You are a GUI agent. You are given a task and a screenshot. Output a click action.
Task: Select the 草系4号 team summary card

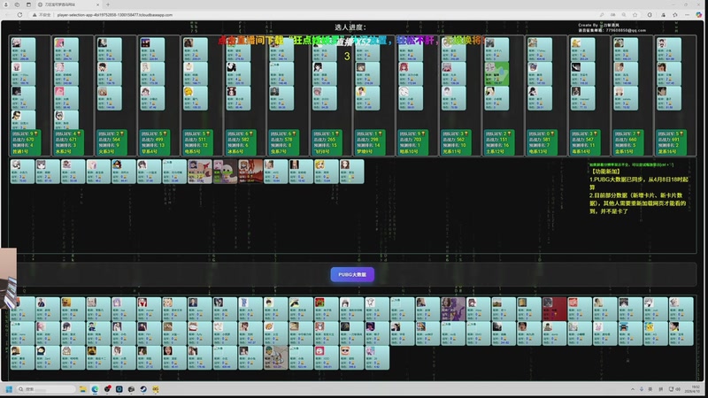click(155, 142)
